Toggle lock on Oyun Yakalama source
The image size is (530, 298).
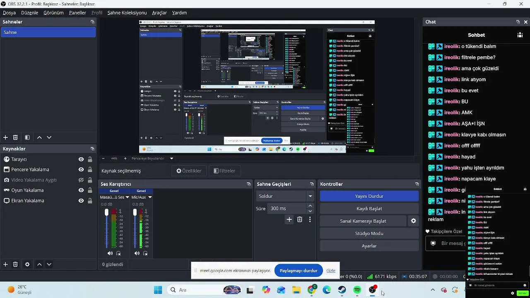tap(90, 190)
